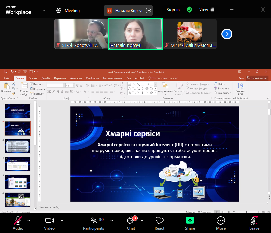Viewport: 271px width, 233px height.
Task: Expand audio options arrow next to Audio
Action: [29, 220]
